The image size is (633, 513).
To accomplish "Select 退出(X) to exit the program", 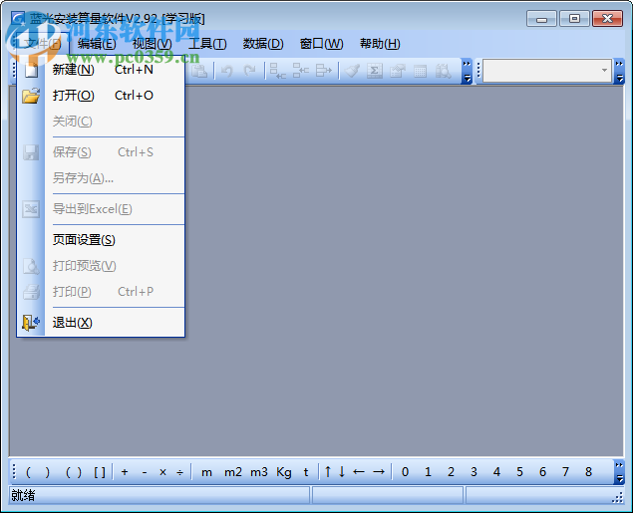I will 101,323.
